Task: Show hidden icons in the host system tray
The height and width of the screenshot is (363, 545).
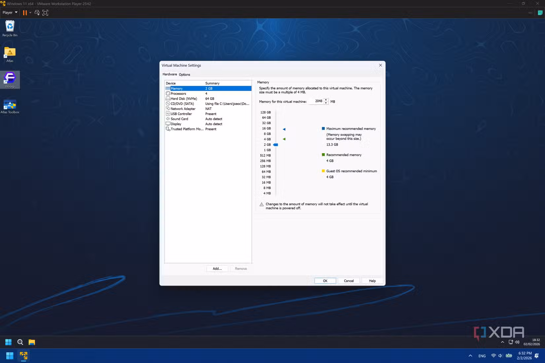Action: pyautogui.click(x=470, y=356)
